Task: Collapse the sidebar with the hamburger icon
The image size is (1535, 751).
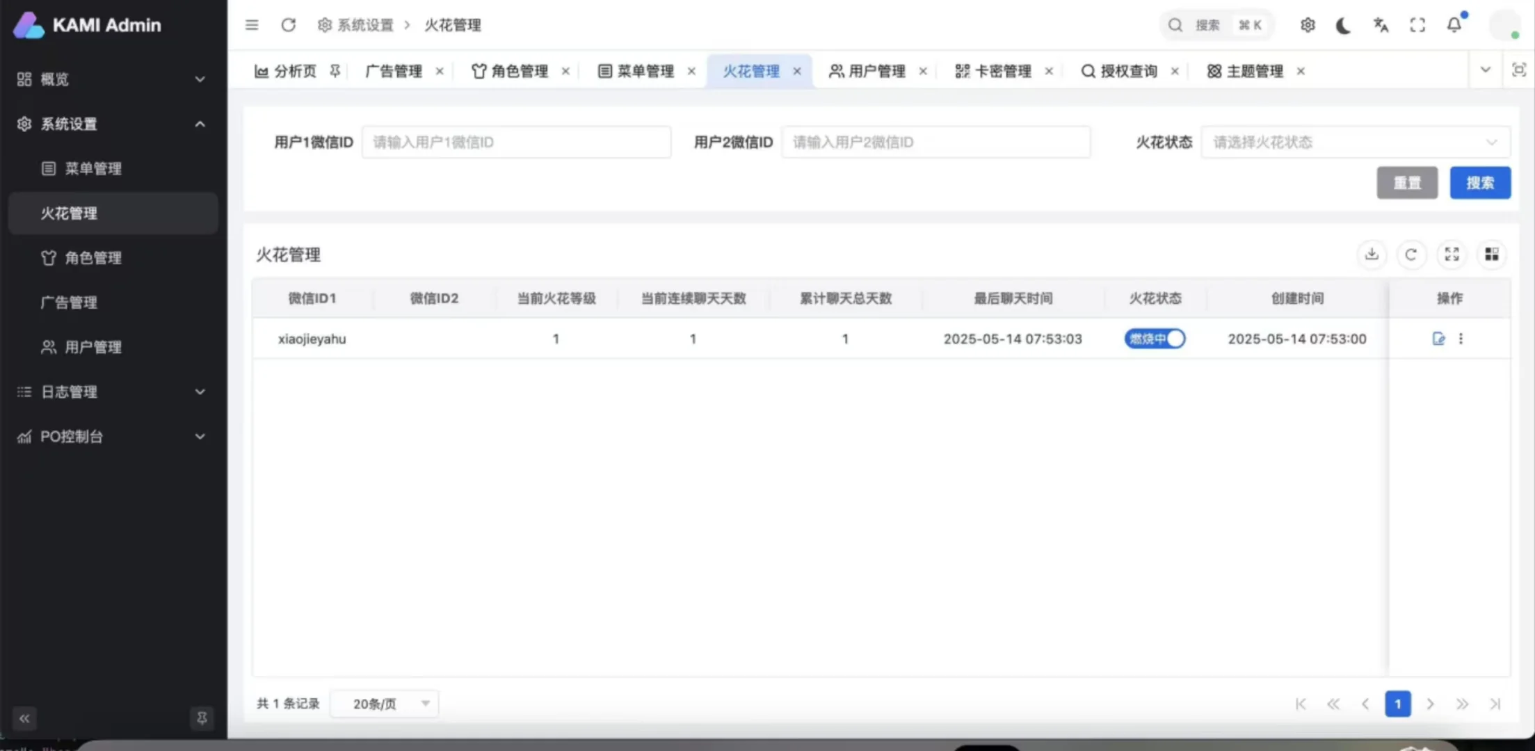Action: coord(252,25)
